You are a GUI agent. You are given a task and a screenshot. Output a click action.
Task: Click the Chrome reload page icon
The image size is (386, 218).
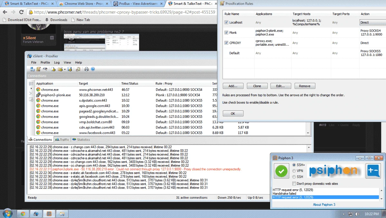21,12
